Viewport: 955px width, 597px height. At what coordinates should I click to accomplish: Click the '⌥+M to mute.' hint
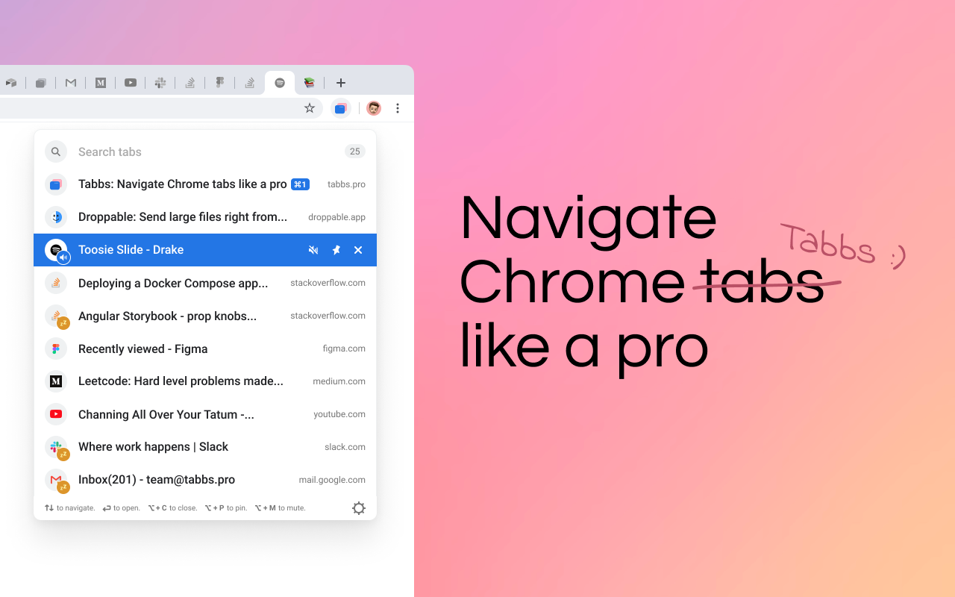pos(280,508)
